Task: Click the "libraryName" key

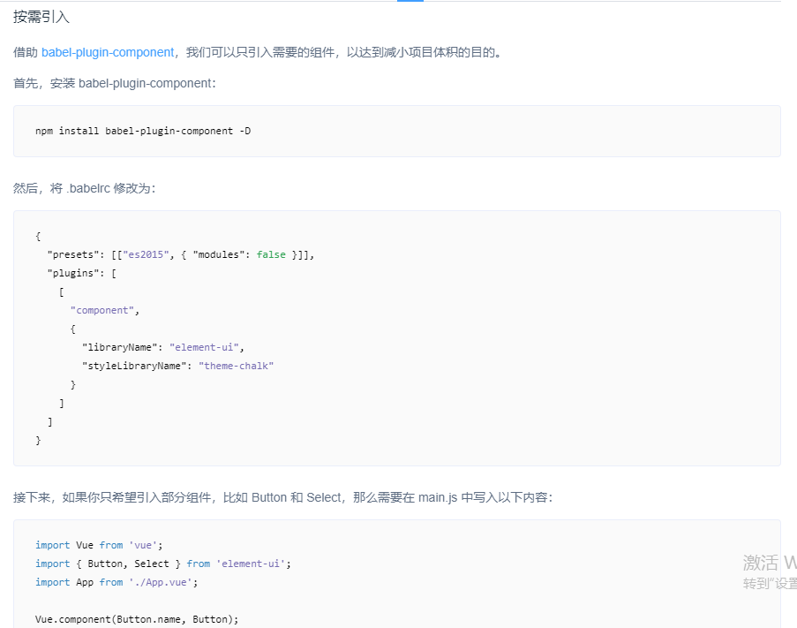Action: pyautogui.click(x=119, y=347)
